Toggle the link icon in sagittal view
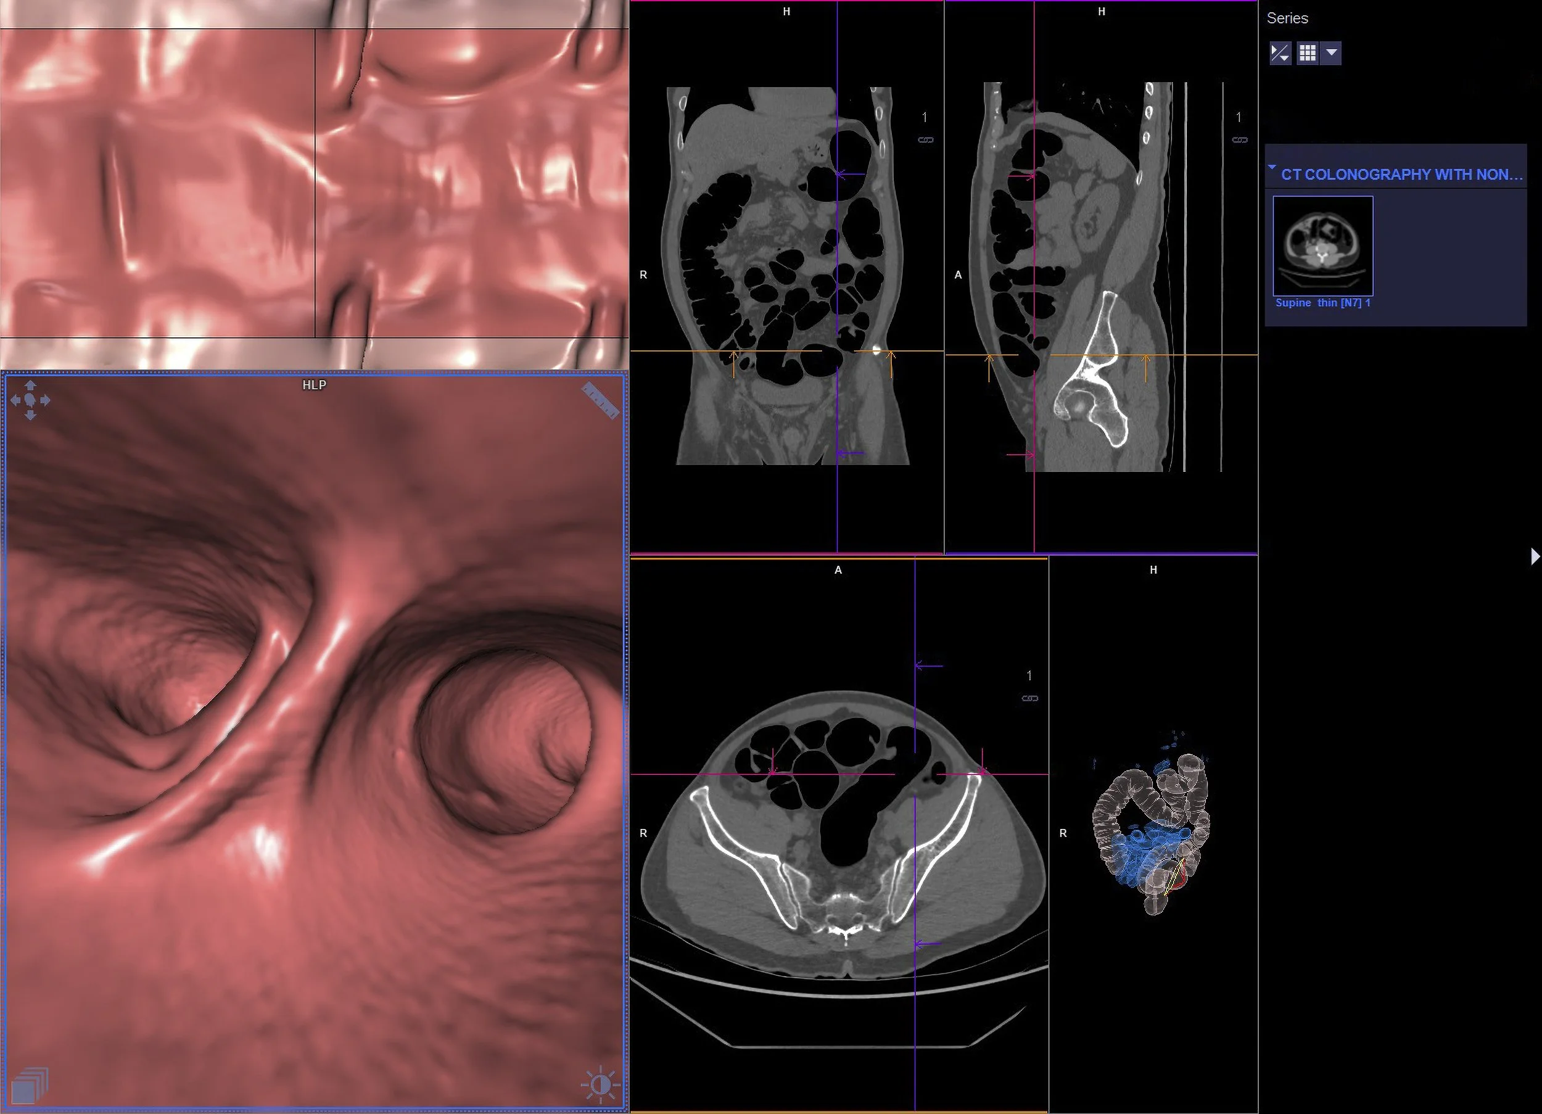 (x=1239, y=140)
